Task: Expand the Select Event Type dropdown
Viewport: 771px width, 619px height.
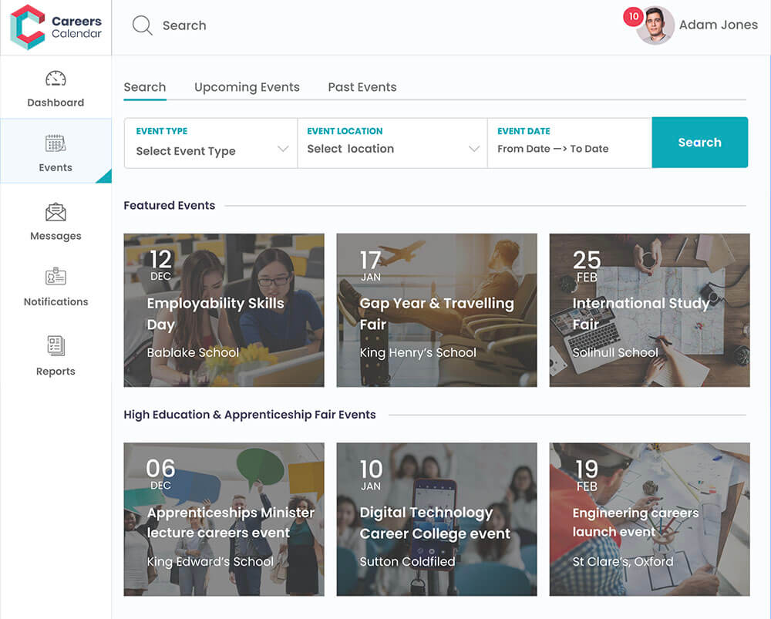Action: coord(211,143)
